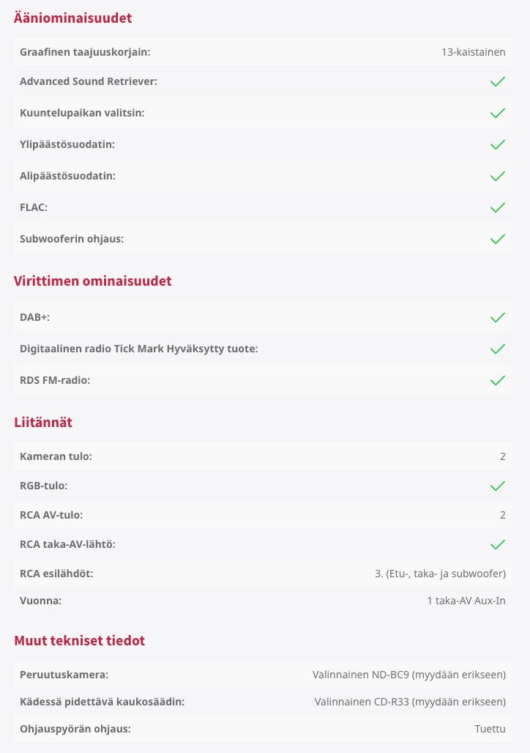
Task: Click the Alipäästösuodatin green checkmark
Action: pos(498,176)
